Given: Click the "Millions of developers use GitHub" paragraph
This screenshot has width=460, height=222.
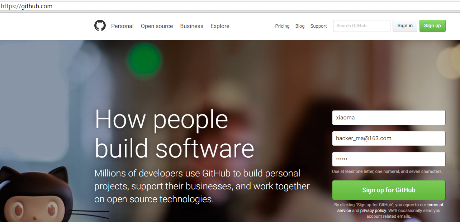Looking at the screenshot, I should click(202, 186).
